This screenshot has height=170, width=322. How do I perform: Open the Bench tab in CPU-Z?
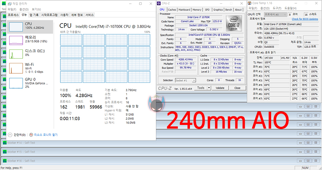tap(229, 10)
